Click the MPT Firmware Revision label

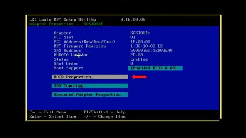[x=80, y=46]
